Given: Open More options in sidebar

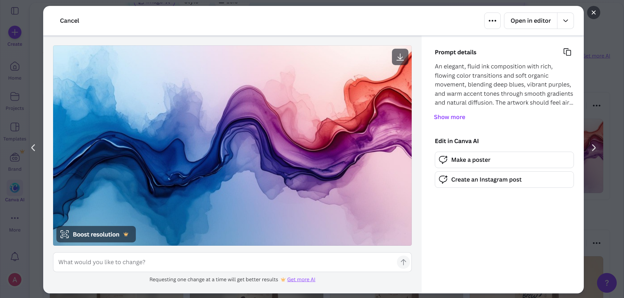Looking at the screenshot, I should [15, 223].
